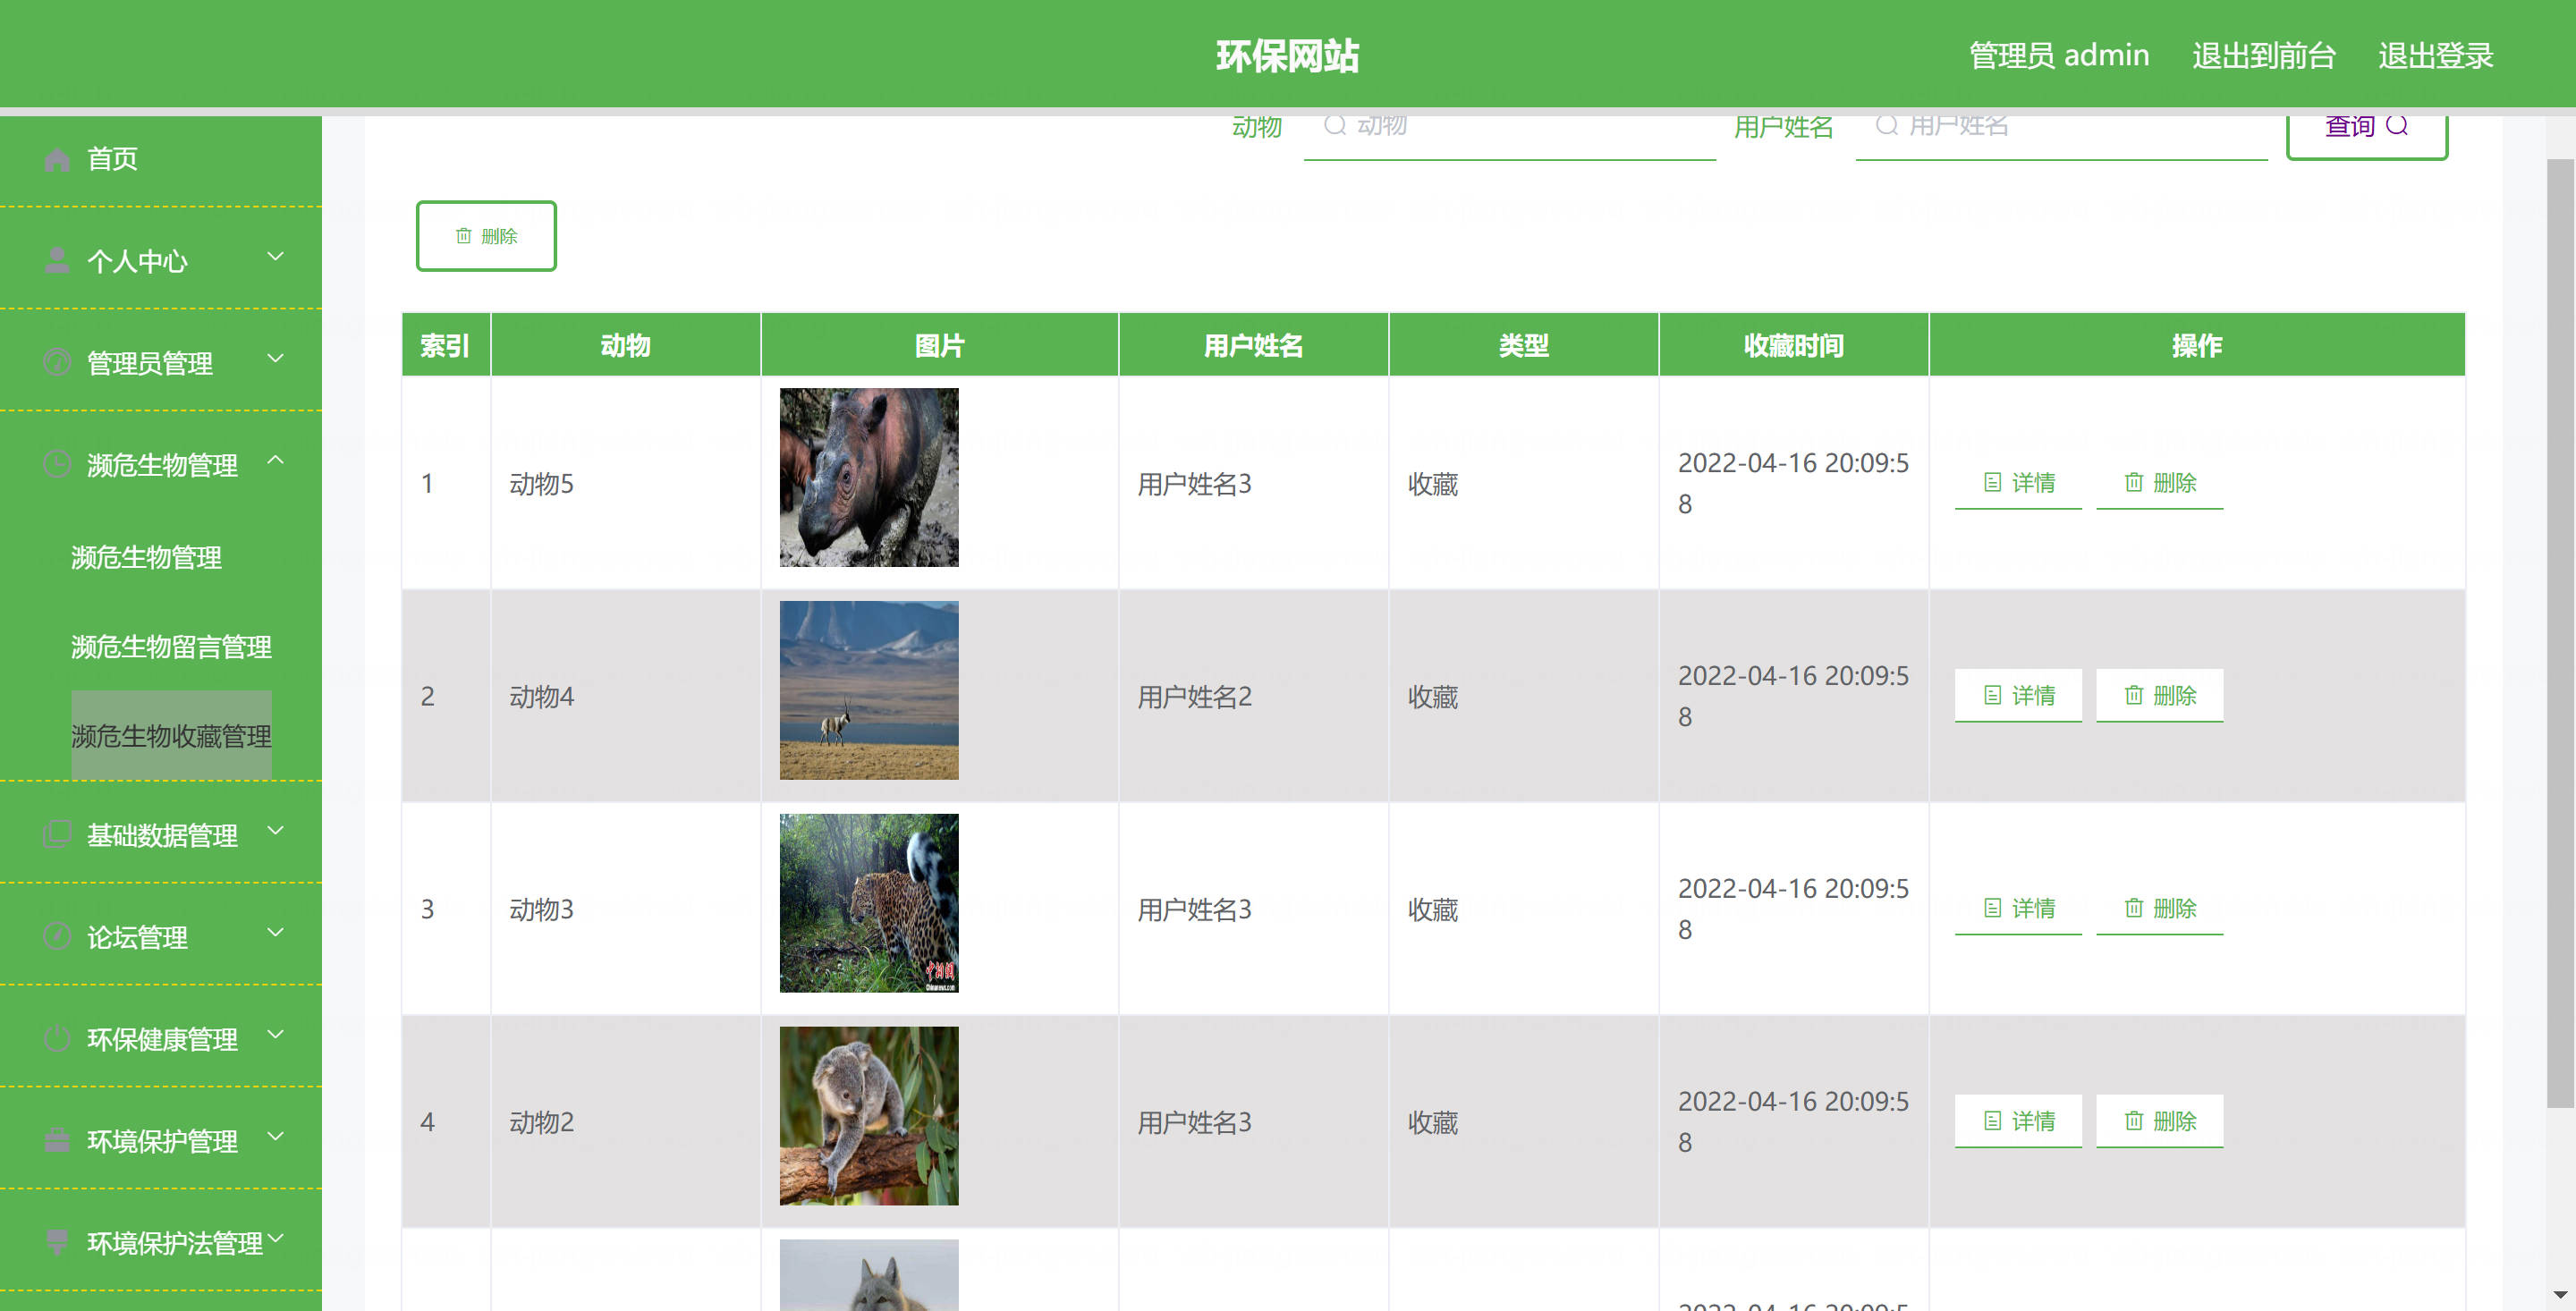Click 删除 trash icon for 动物2
The height and width of the screenshot is (1311, 2576).
(2134, 1122)
